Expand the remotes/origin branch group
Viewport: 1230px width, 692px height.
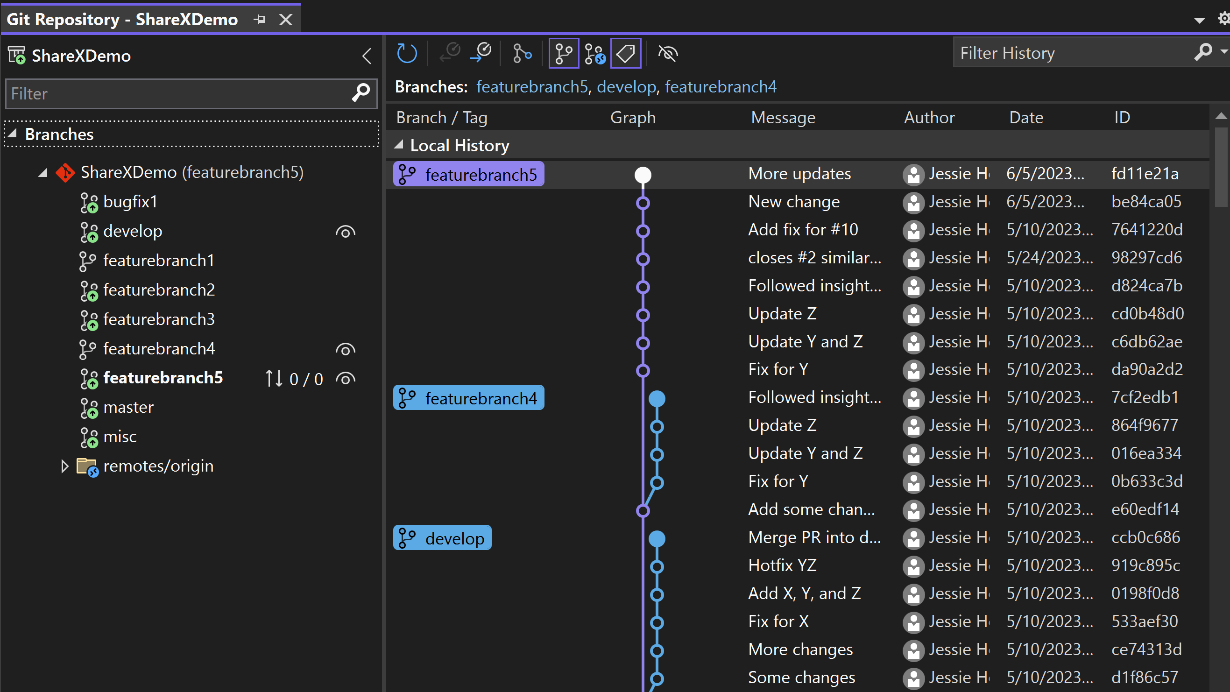pos(64,466)
